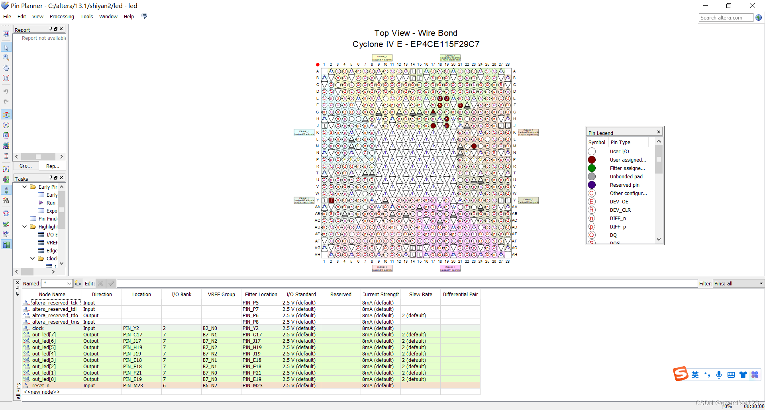Image resolution: width=765 pixels, height=410 pixels.
Task: Click the feedback icon beside Help menu
Action: click(x=144, y=16)
